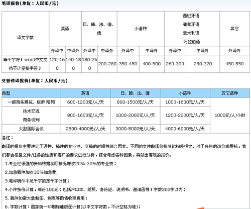
Task: Click the 3000-5000元/人/天 cell
Action: point(135,129)
